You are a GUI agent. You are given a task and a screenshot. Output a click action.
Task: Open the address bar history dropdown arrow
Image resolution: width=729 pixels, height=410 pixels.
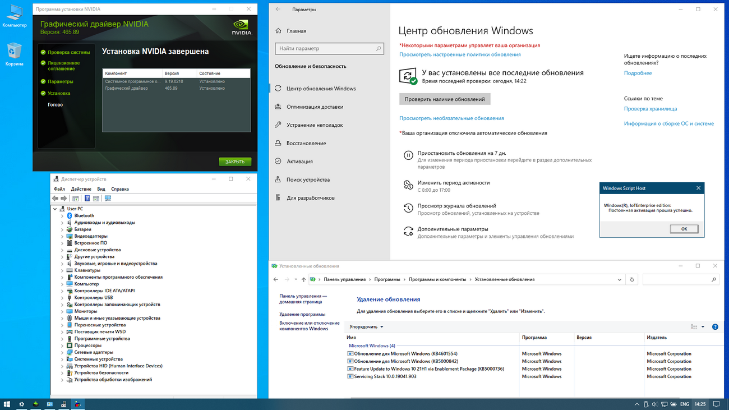620,279
